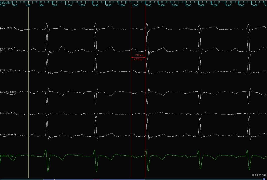This screenshot has height=180, width=267.
Task: Select the ECG aVF channel label
Action: click(8, 135)
